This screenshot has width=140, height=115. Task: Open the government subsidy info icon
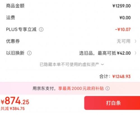pos(108,88)
